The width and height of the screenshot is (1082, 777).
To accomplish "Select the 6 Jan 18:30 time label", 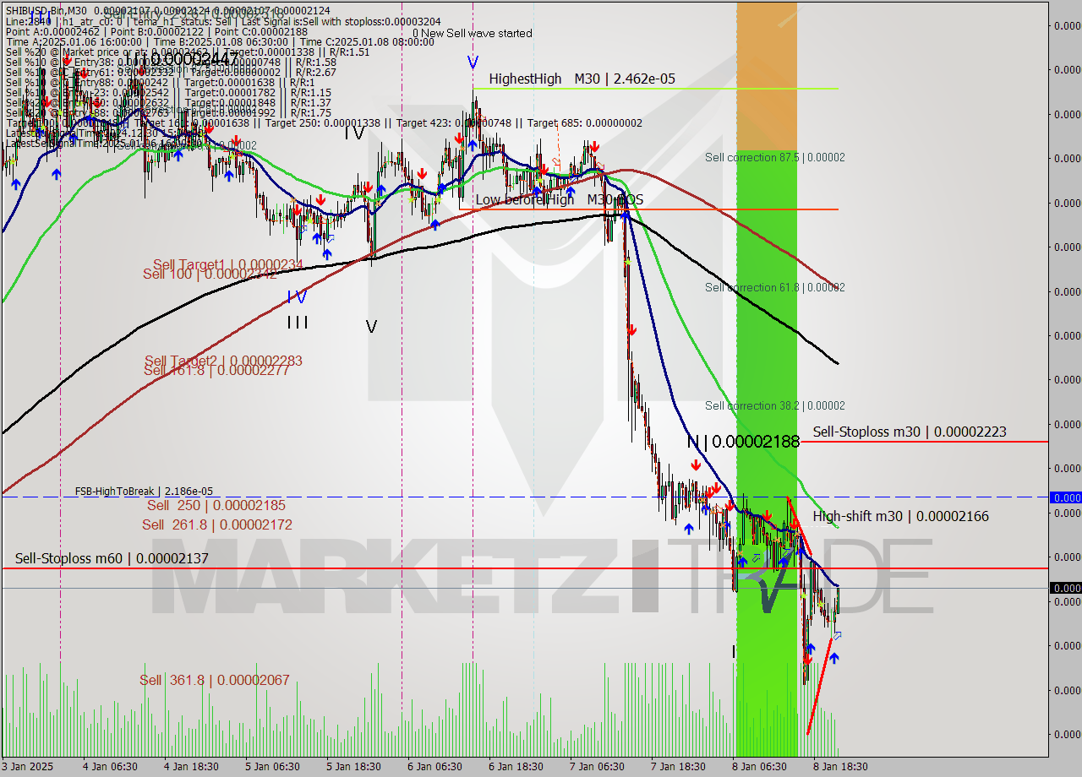I will (516, 766).
